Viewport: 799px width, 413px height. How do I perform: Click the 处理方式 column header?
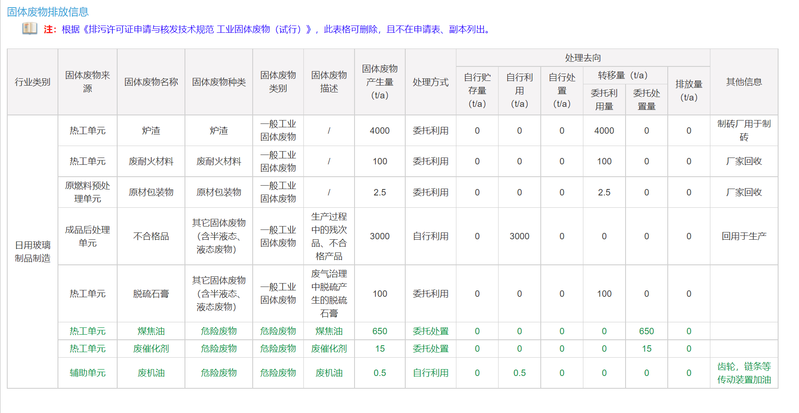[430, 82]
